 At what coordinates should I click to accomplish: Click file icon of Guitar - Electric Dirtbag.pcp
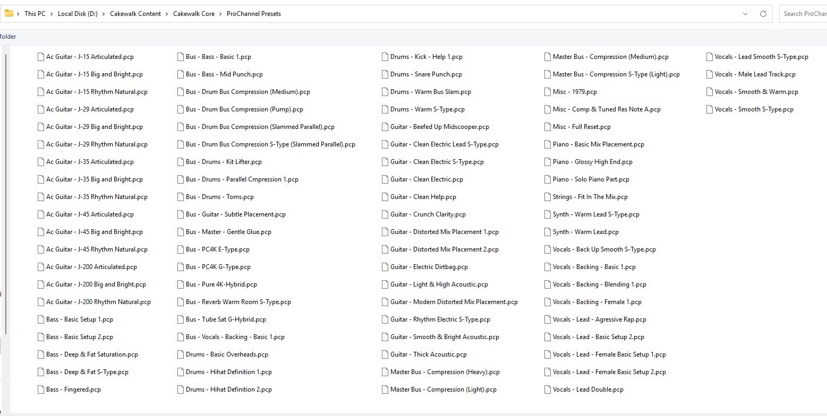385,267
